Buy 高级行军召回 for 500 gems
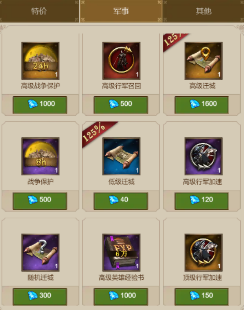This screenshot has height=310, width=244. click(121, 105)
